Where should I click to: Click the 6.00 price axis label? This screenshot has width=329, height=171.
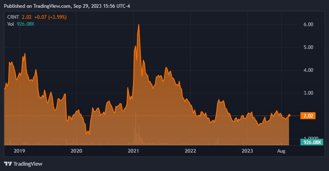(x=308, y=24)
